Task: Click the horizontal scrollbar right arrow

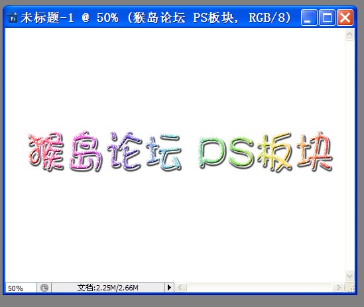Action: [x=338, y=288]
